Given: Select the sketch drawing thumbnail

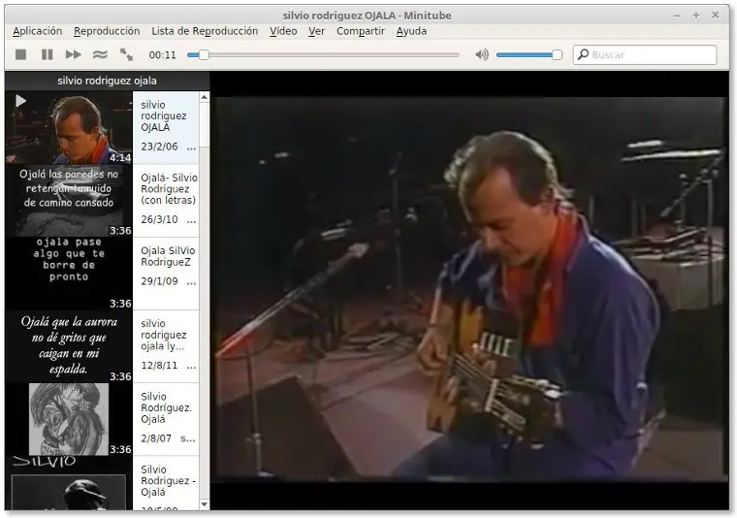Looking at the screenshot, I should pyautogui.click(x=69, y=419).
